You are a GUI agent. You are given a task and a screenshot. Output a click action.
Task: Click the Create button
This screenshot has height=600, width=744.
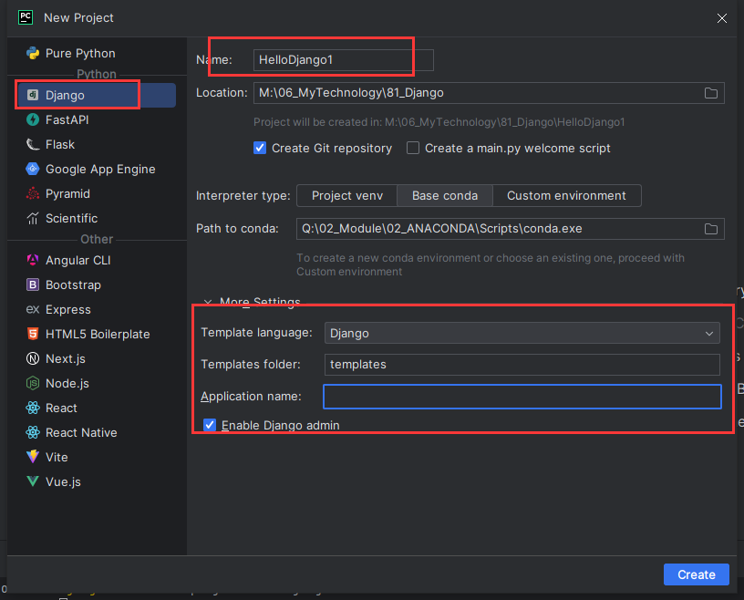pos(696,574)
